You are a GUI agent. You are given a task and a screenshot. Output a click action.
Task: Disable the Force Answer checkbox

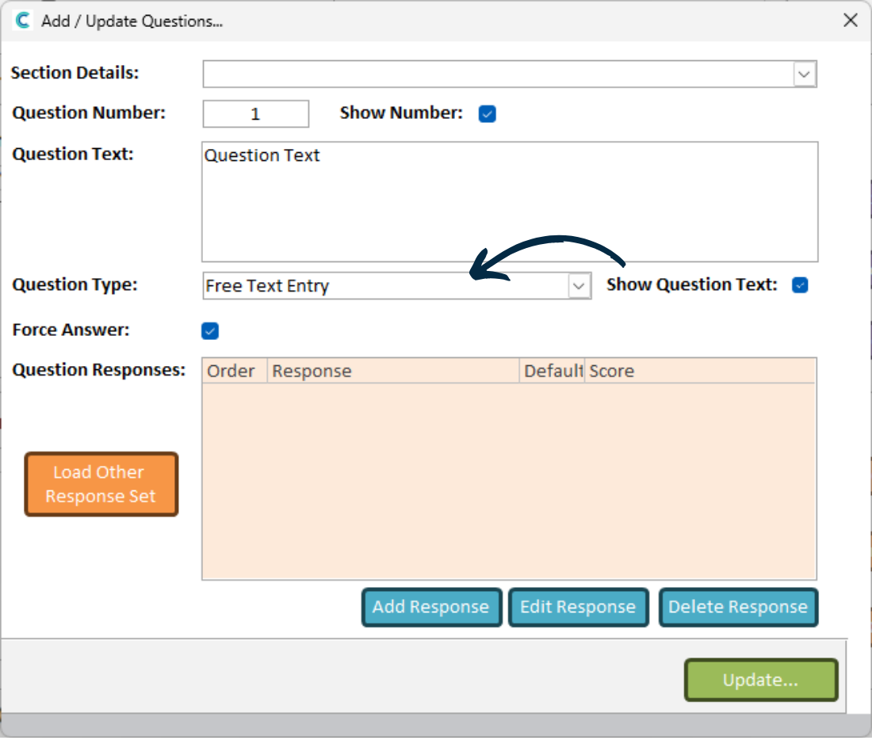[x=210, y=331]
